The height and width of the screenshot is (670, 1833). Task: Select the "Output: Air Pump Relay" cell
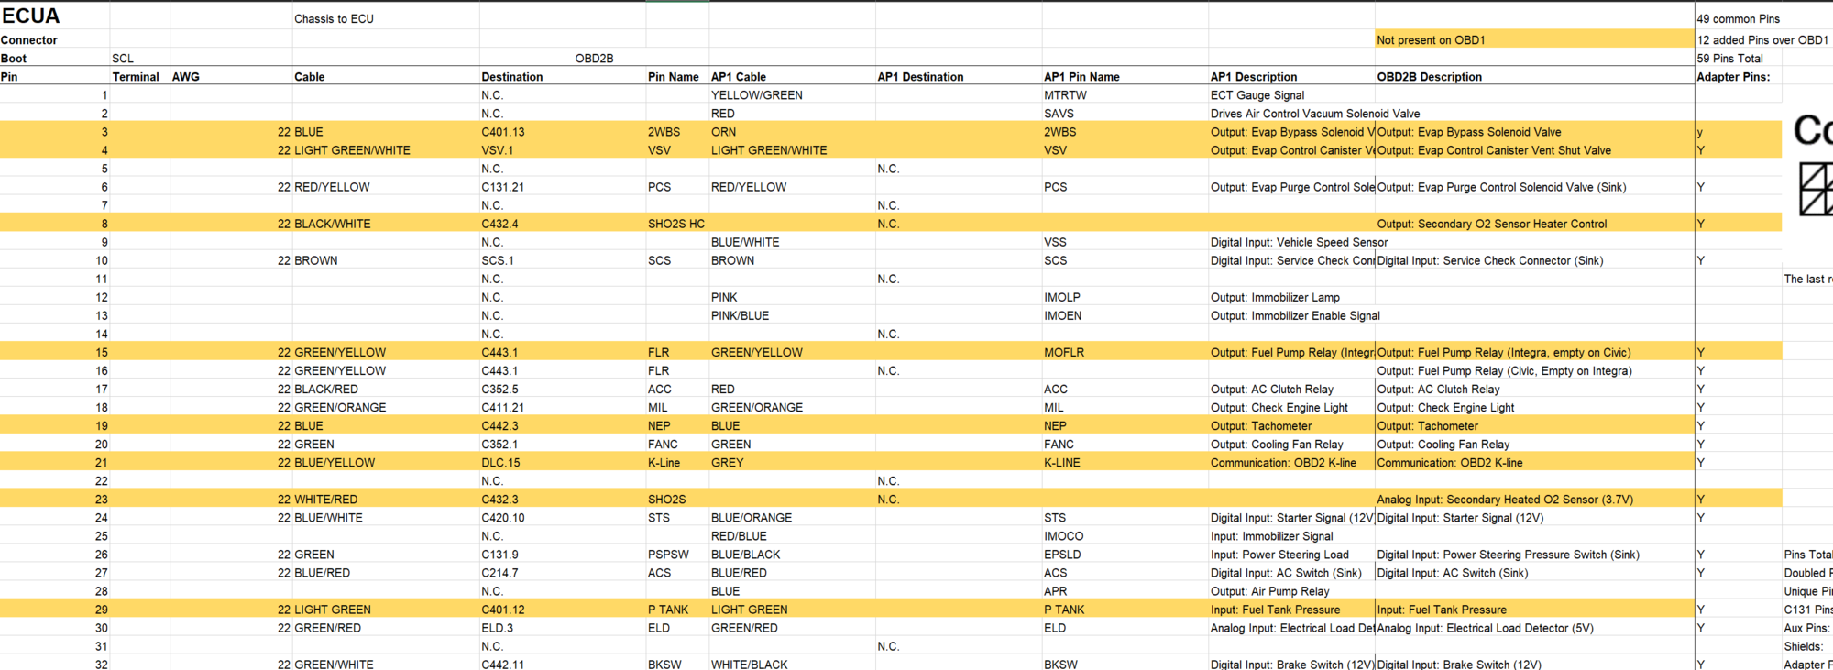click(1269, 591)
